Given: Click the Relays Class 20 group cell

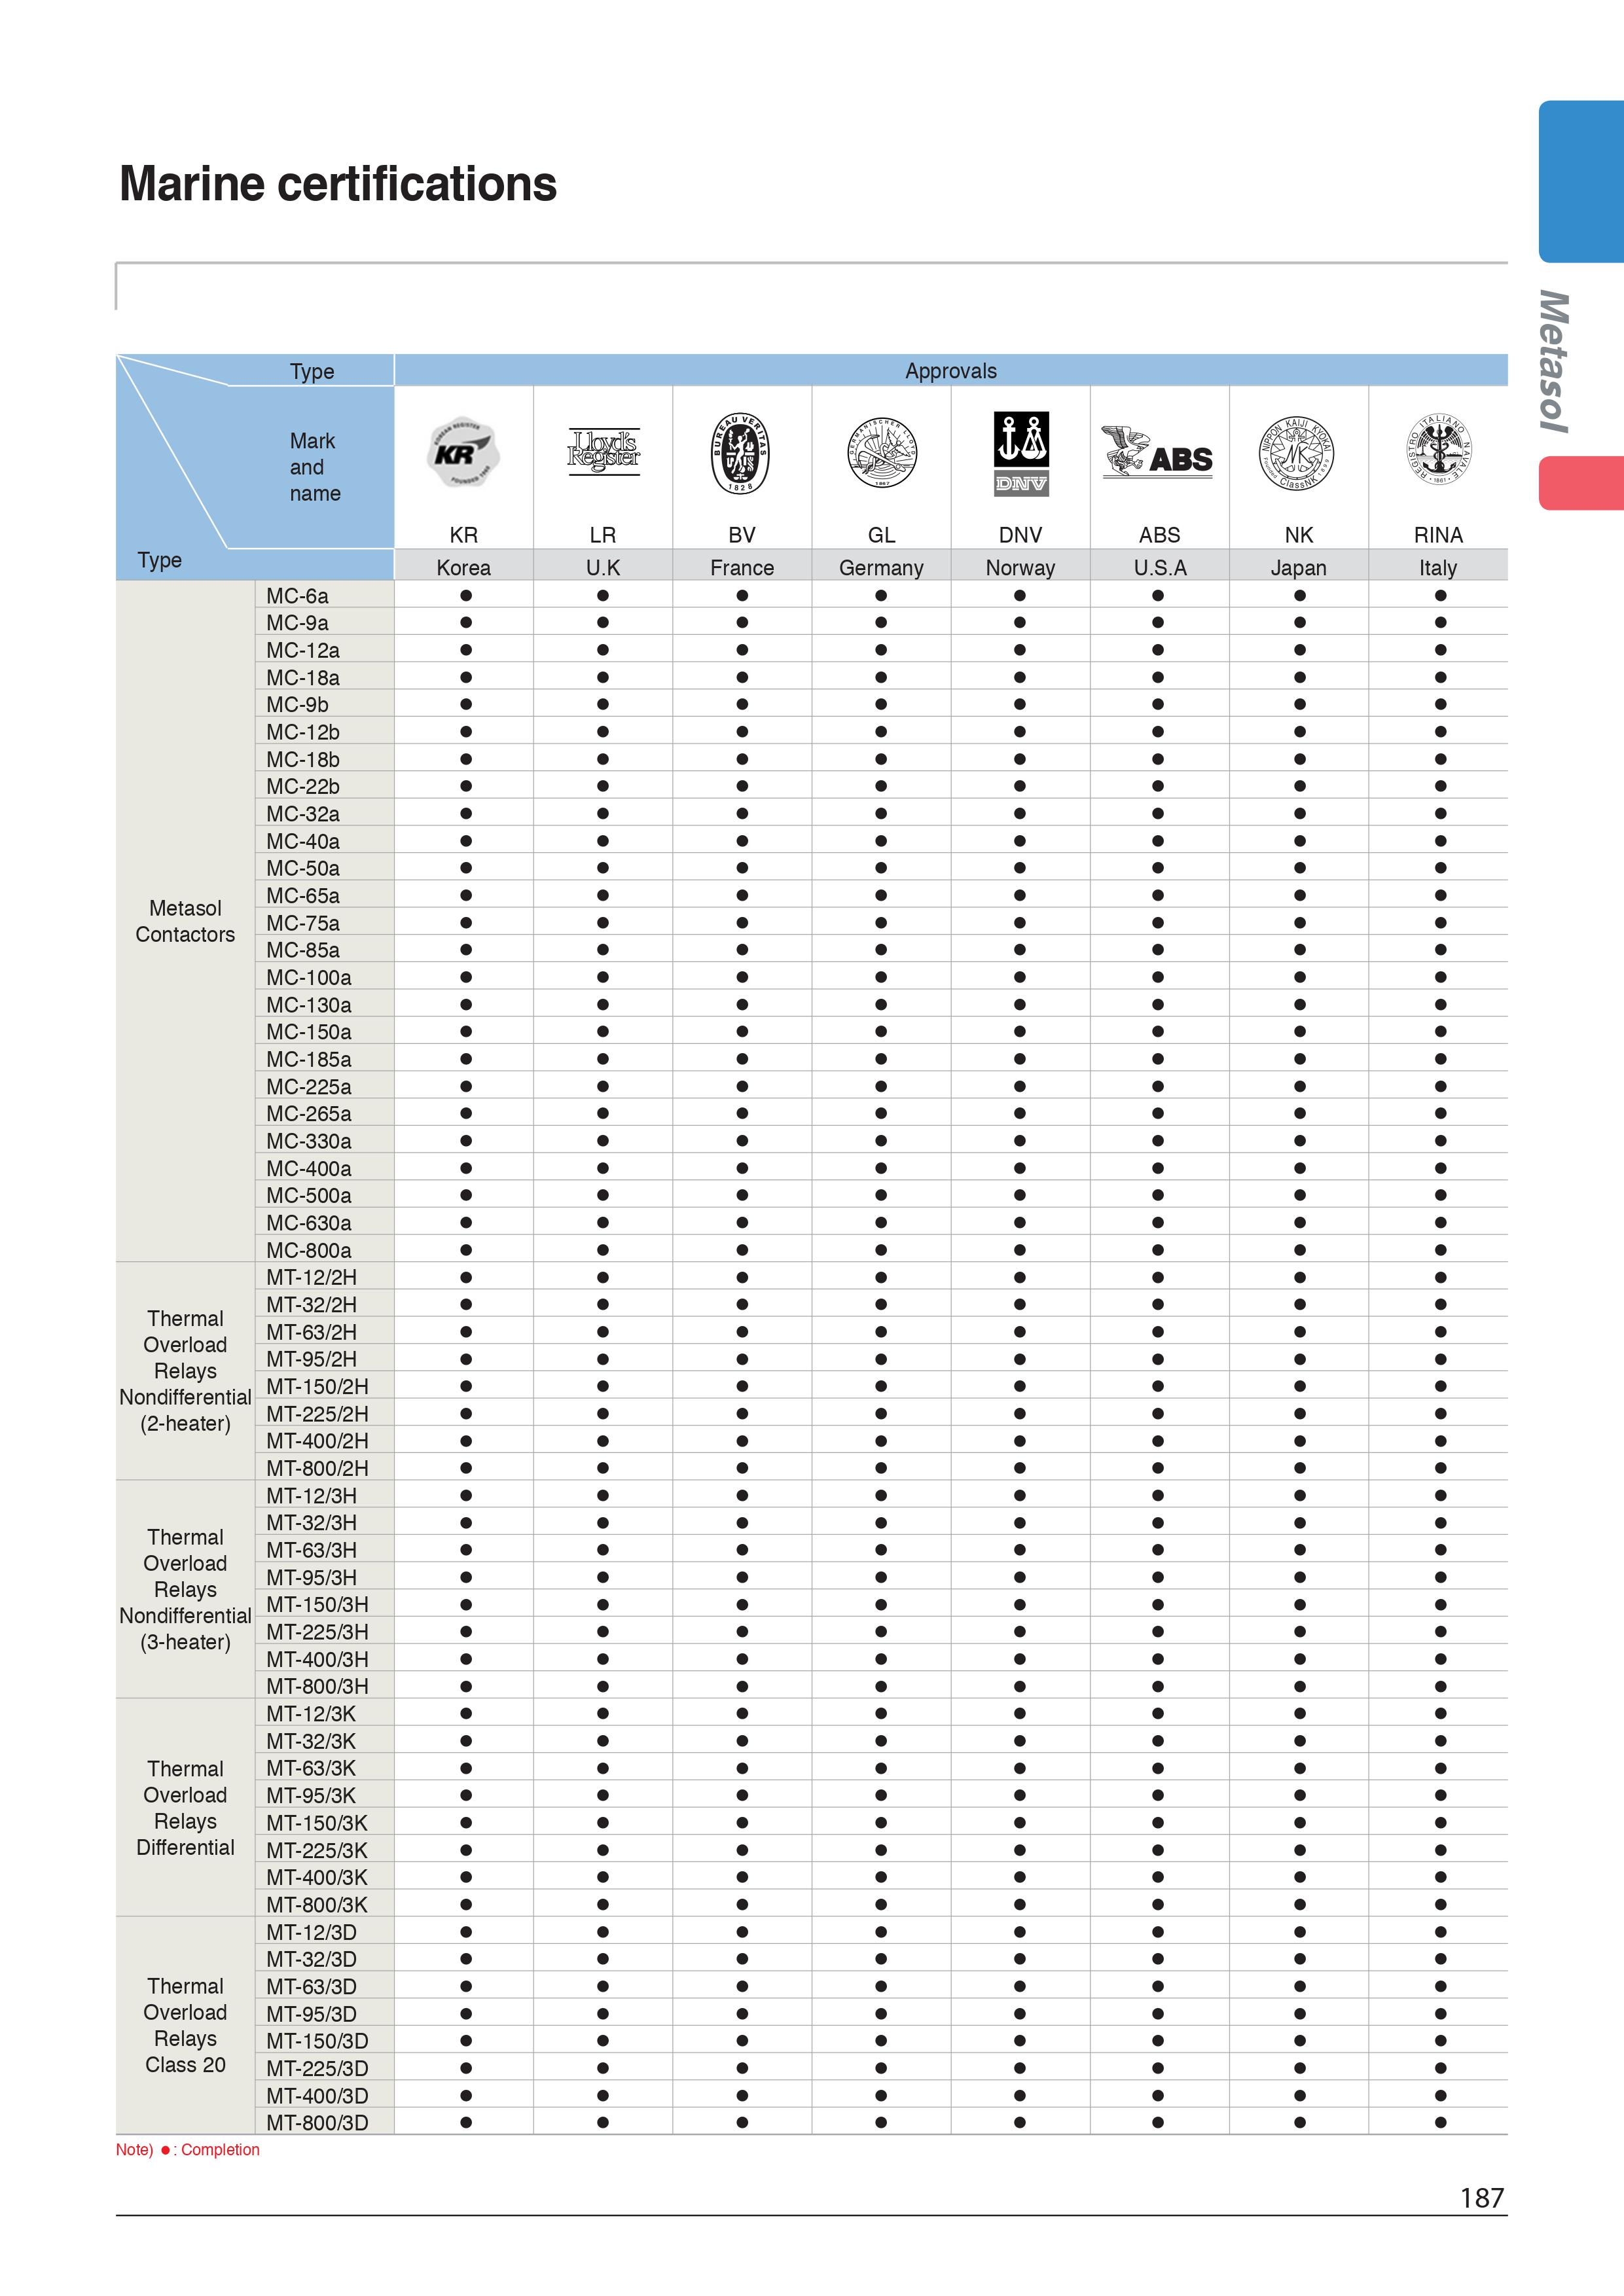Looking at the screenshot, I should pos(185,2025).
